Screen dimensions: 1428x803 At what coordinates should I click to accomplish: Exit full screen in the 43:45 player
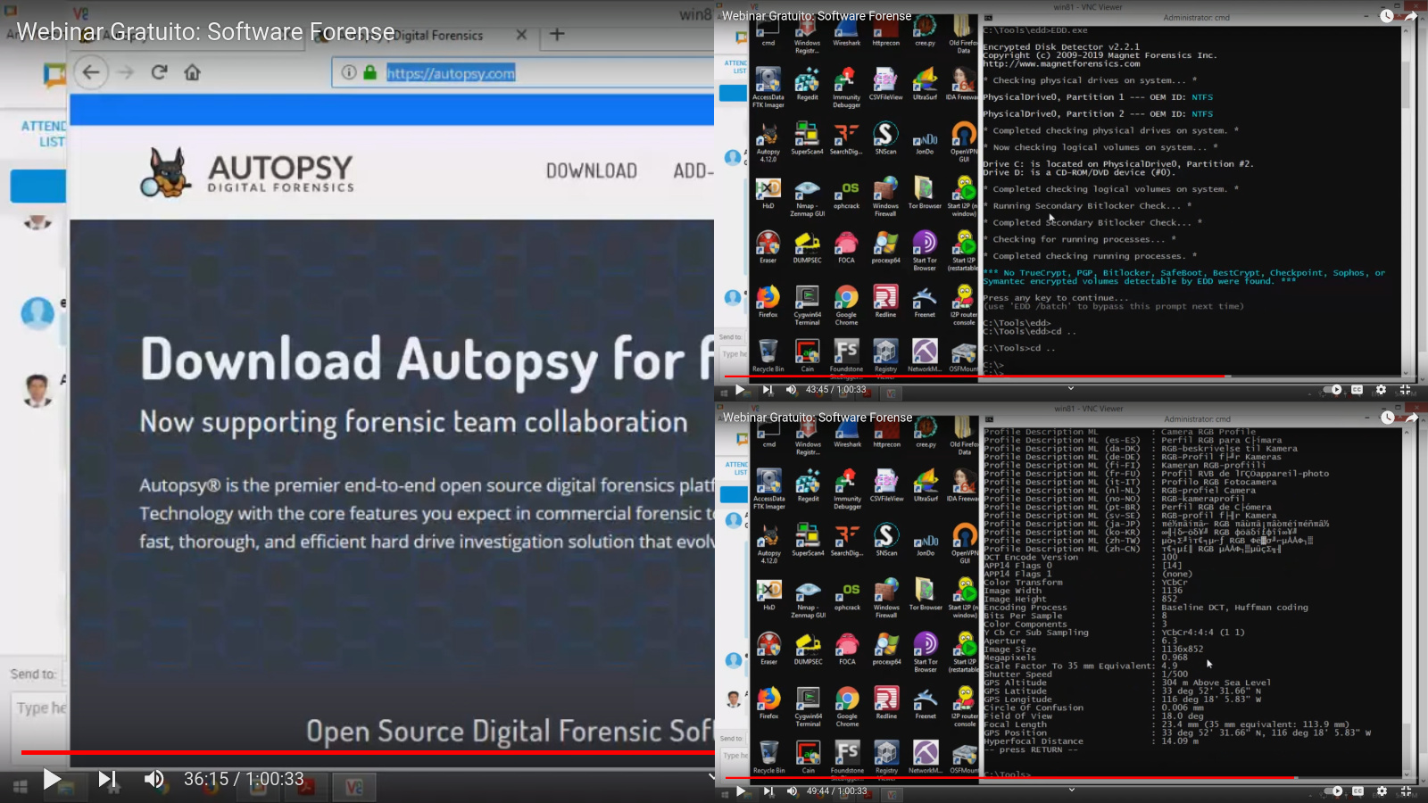point(1406,390)
